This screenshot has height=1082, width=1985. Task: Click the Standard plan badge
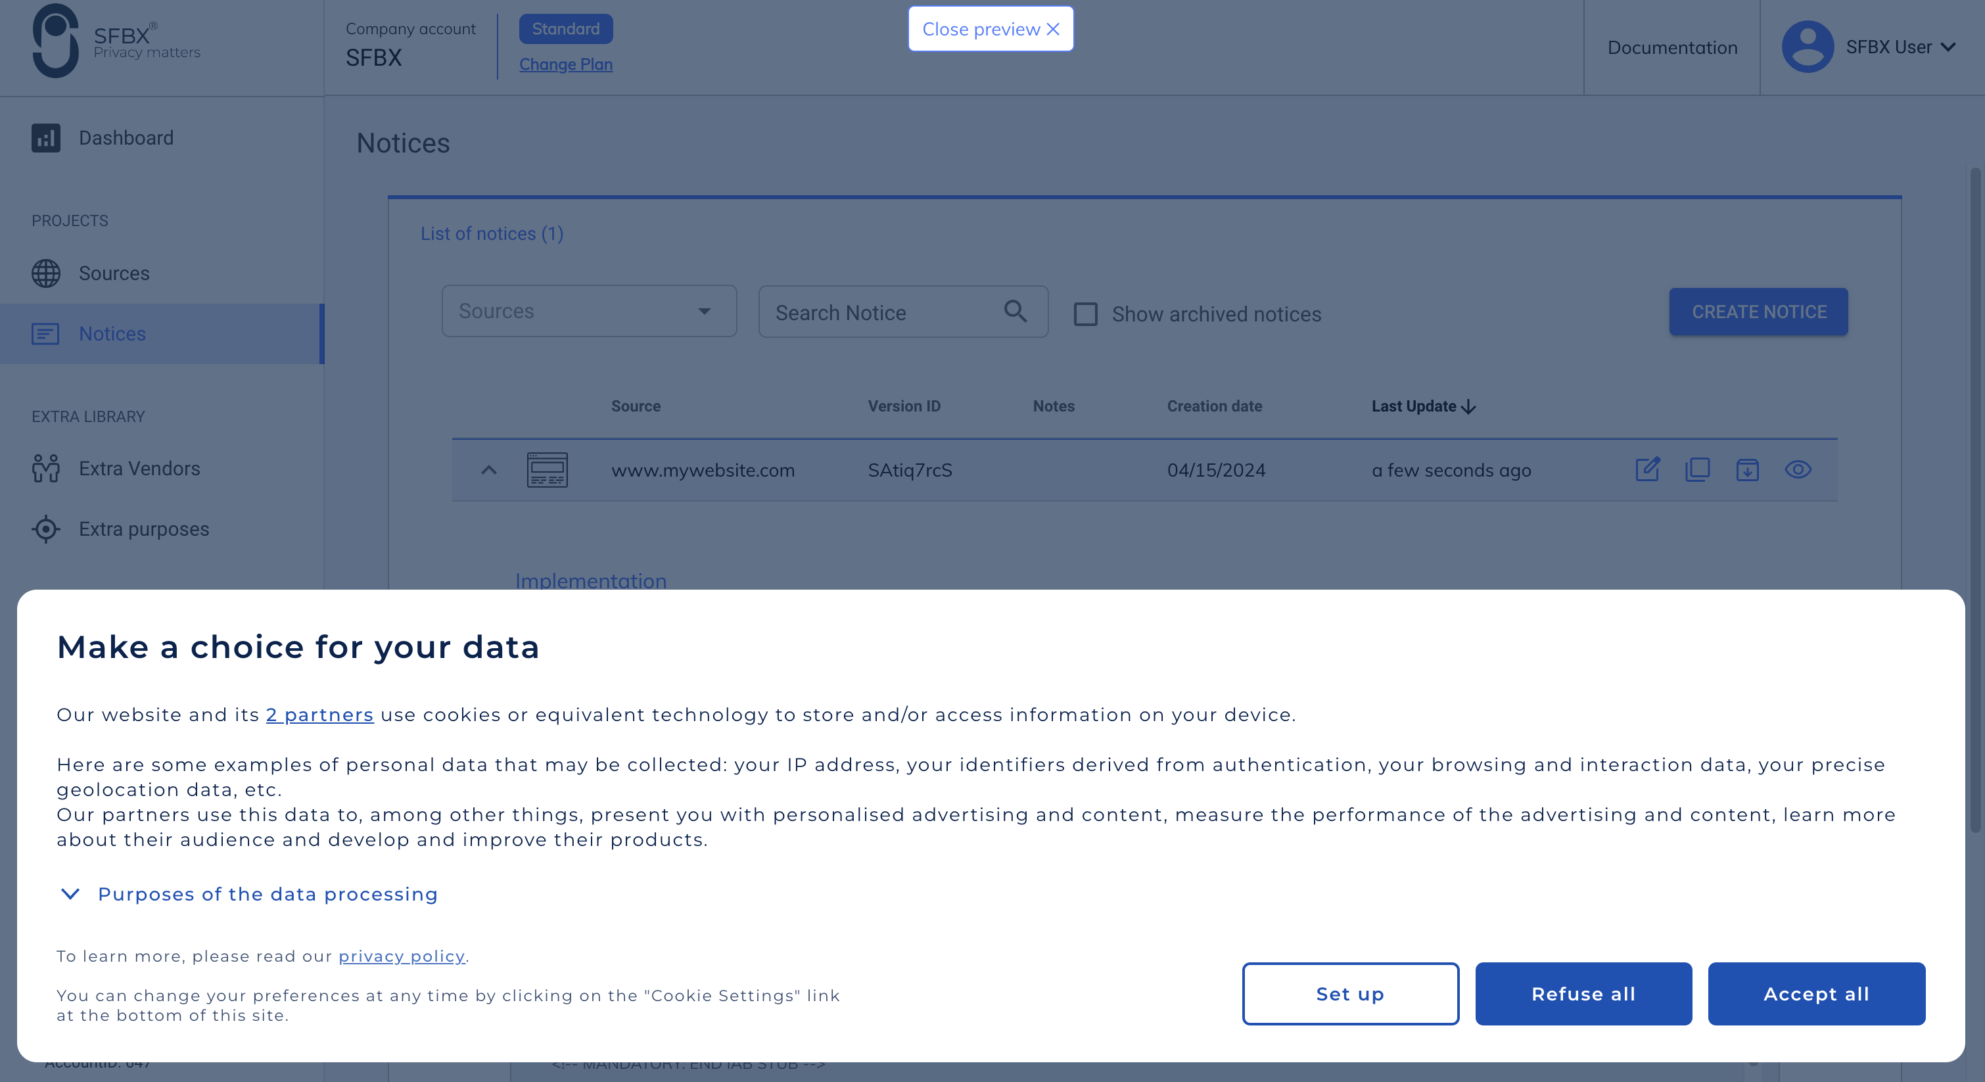click(x=566, y=28)
